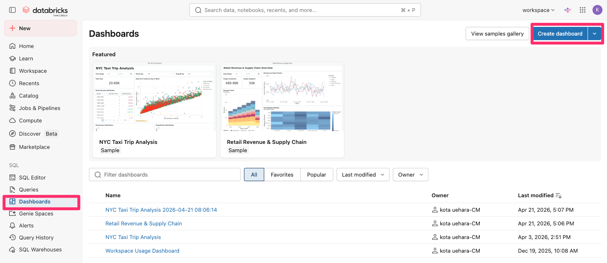Click the Databricks logo
607x263 pixels.
coord(45,10)
